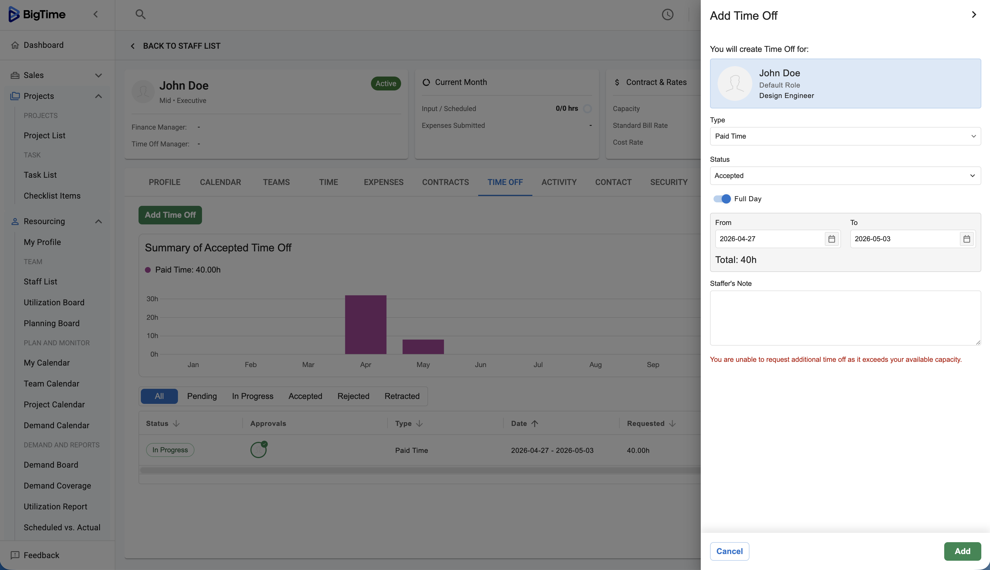Collapse the Add Time Off panel arrow

click(973, 14)
